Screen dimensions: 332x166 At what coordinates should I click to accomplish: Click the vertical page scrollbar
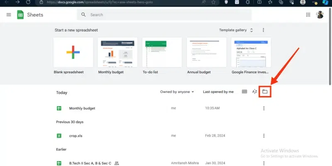click(x=330, y=46)
